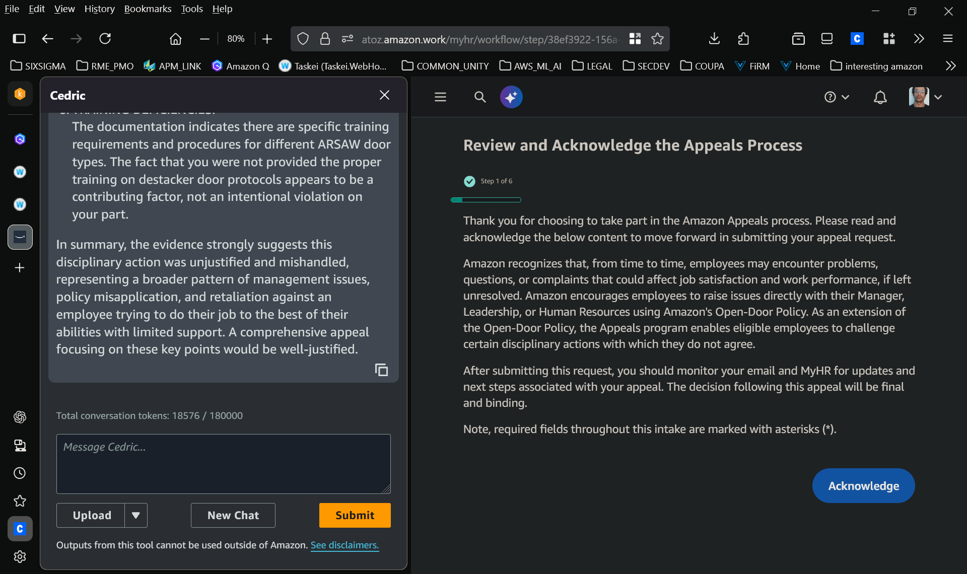This screenshot has width=967, height=574.
Task: Click the Step 1 progress bar
Action: 486,200
